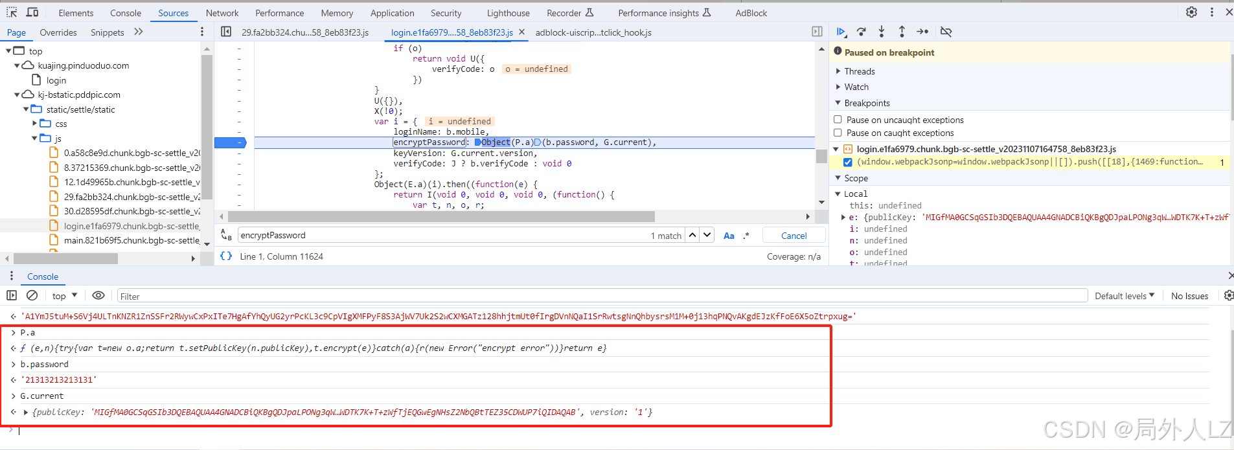This screenshot has width=1234, height=450.
Task: Step out of current function
Action: coord(902,32)
